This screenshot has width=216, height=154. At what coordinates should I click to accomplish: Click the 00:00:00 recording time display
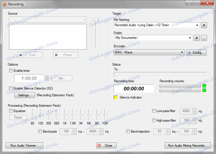134,89
